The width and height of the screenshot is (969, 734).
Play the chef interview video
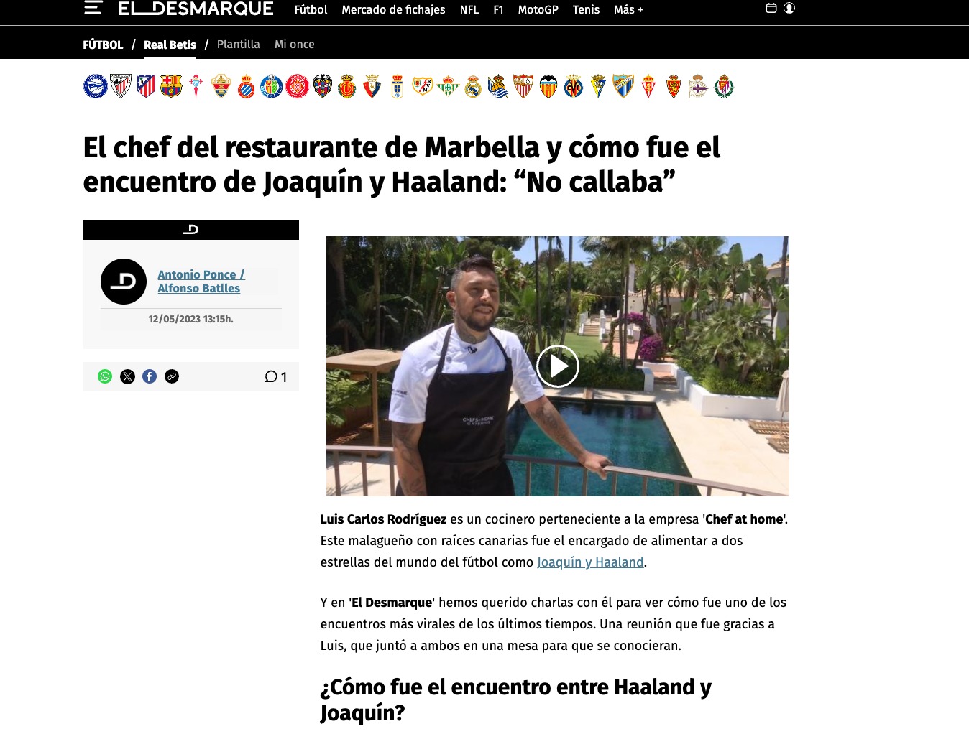(x=557, y=366)
